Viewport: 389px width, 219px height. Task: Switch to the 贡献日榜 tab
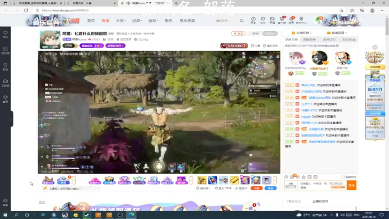pos(291,39)
